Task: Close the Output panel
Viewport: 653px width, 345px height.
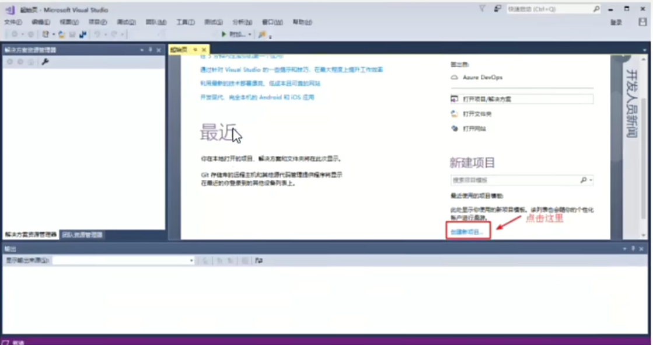Action: [x=641, y=249]
